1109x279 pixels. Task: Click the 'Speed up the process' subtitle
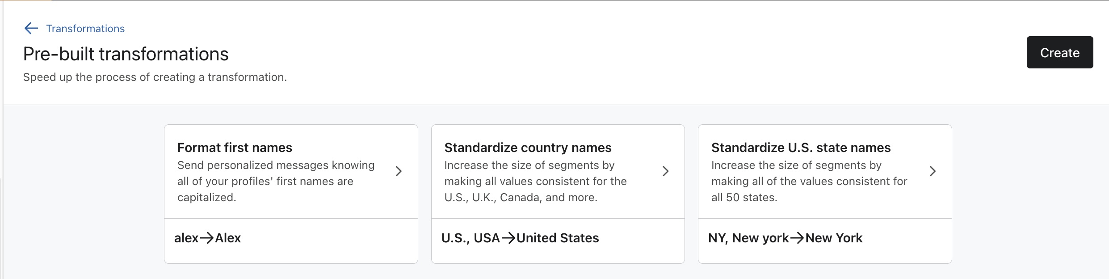click(x=155, y=77)
